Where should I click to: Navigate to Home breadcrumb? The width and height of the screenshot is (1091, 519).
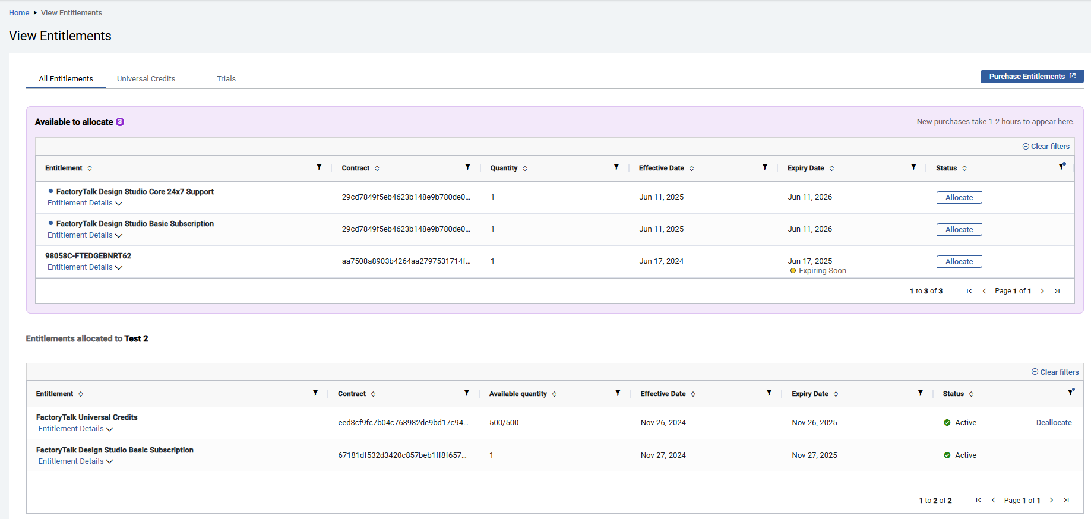[x=19, y=13]
